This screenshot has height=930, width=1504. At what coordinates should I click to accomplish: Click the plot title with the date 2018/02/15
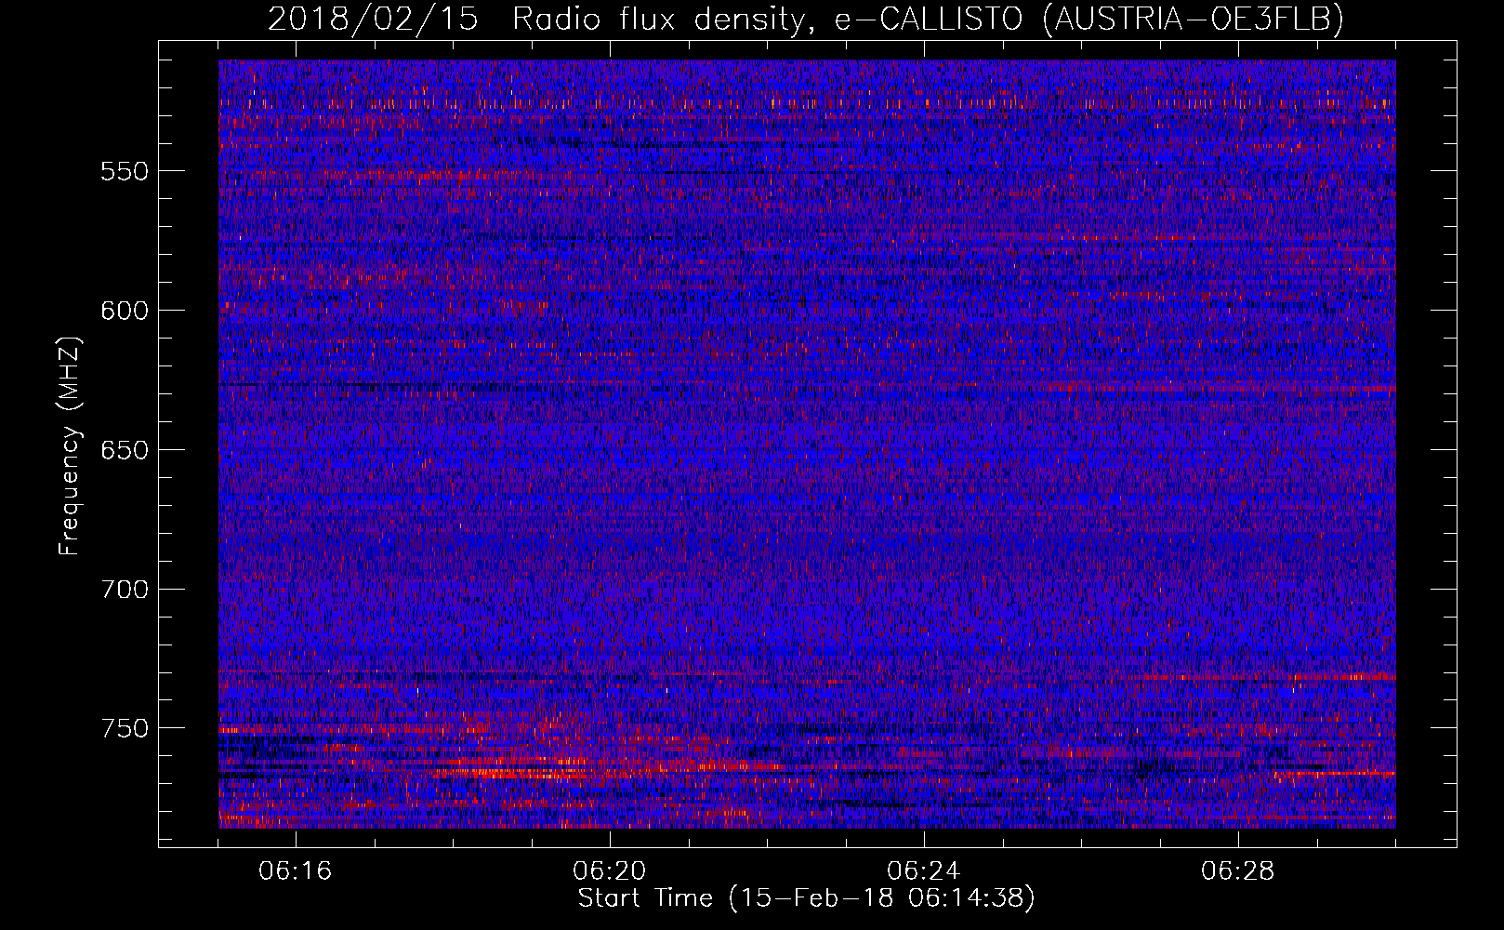806,19
